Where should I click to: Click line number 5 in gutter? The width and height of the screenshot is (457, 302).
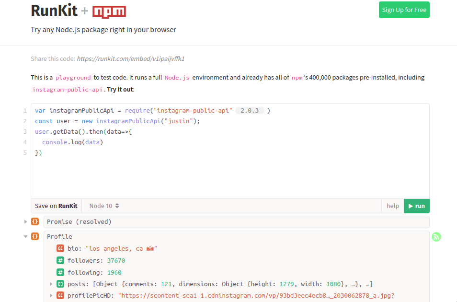pos(25,152)
